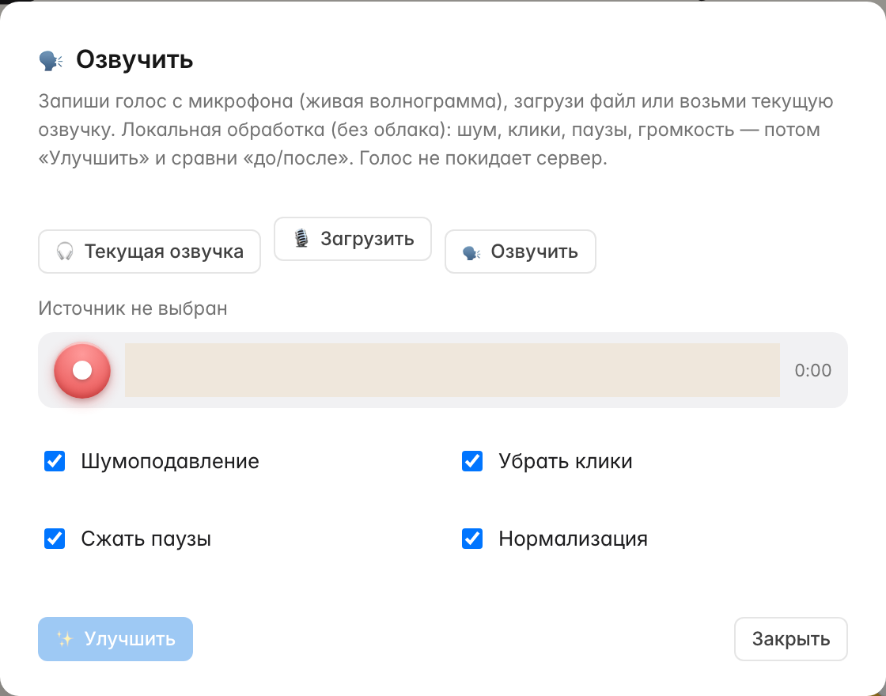
Task: Click the Сжать паузы label text
Action: tap(146, 539)
